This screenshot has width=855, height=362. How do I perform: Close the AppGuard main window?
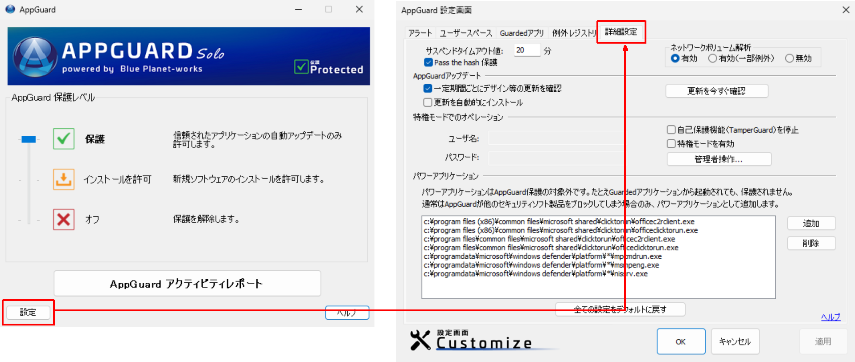coord(359,9)
